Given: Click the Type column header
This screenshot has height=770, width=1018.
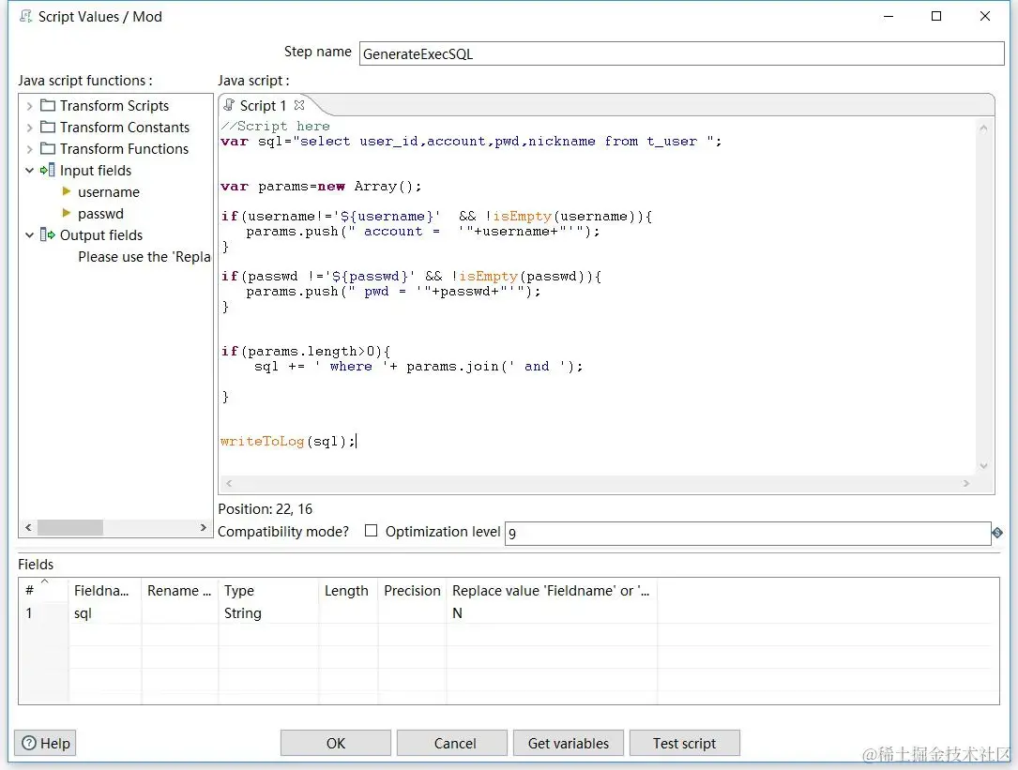Looking at the screenshot, I should click(268, 590).
